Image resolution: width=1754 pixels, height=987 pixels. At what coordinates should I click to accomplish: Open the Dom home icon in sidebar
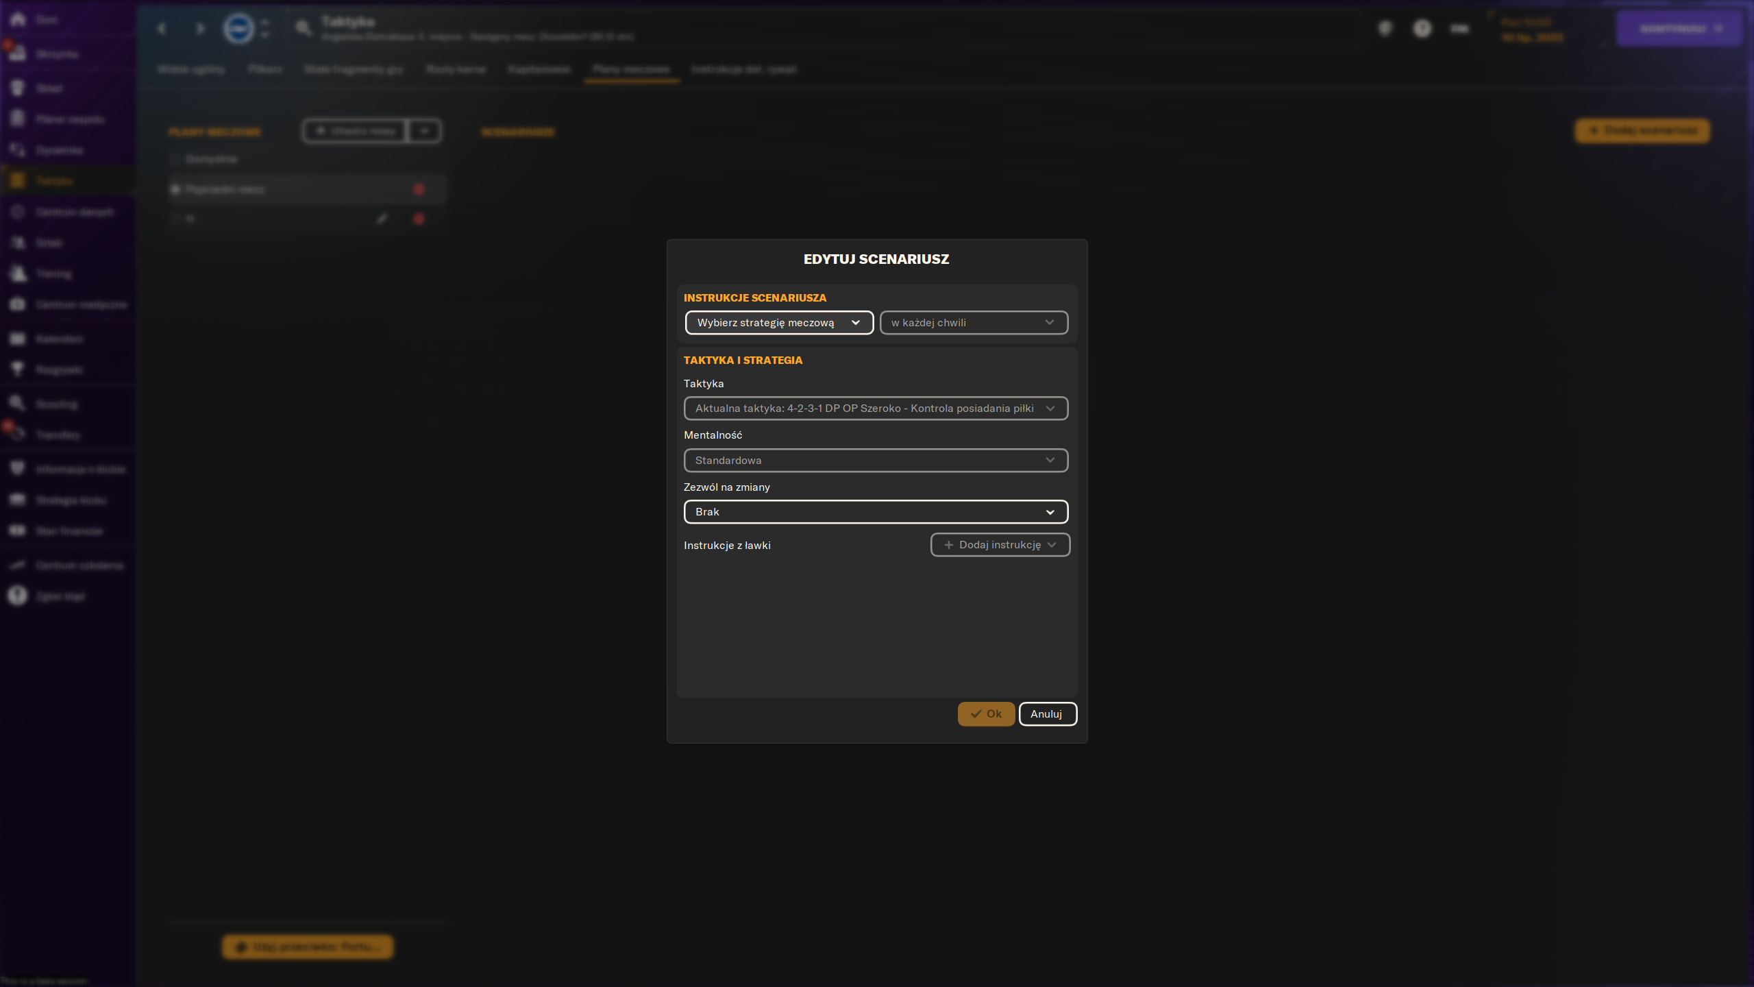[18, 20]
